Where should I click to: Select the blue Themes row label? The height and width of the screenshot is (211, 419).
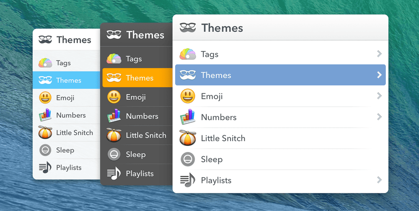[x=216, y=75]
